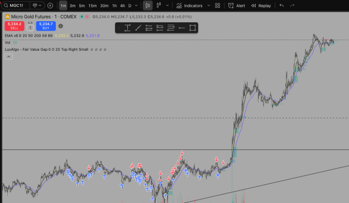Expand the timeframe interval dropdown arrow
The image size is (349, 203).
point(136,6)
